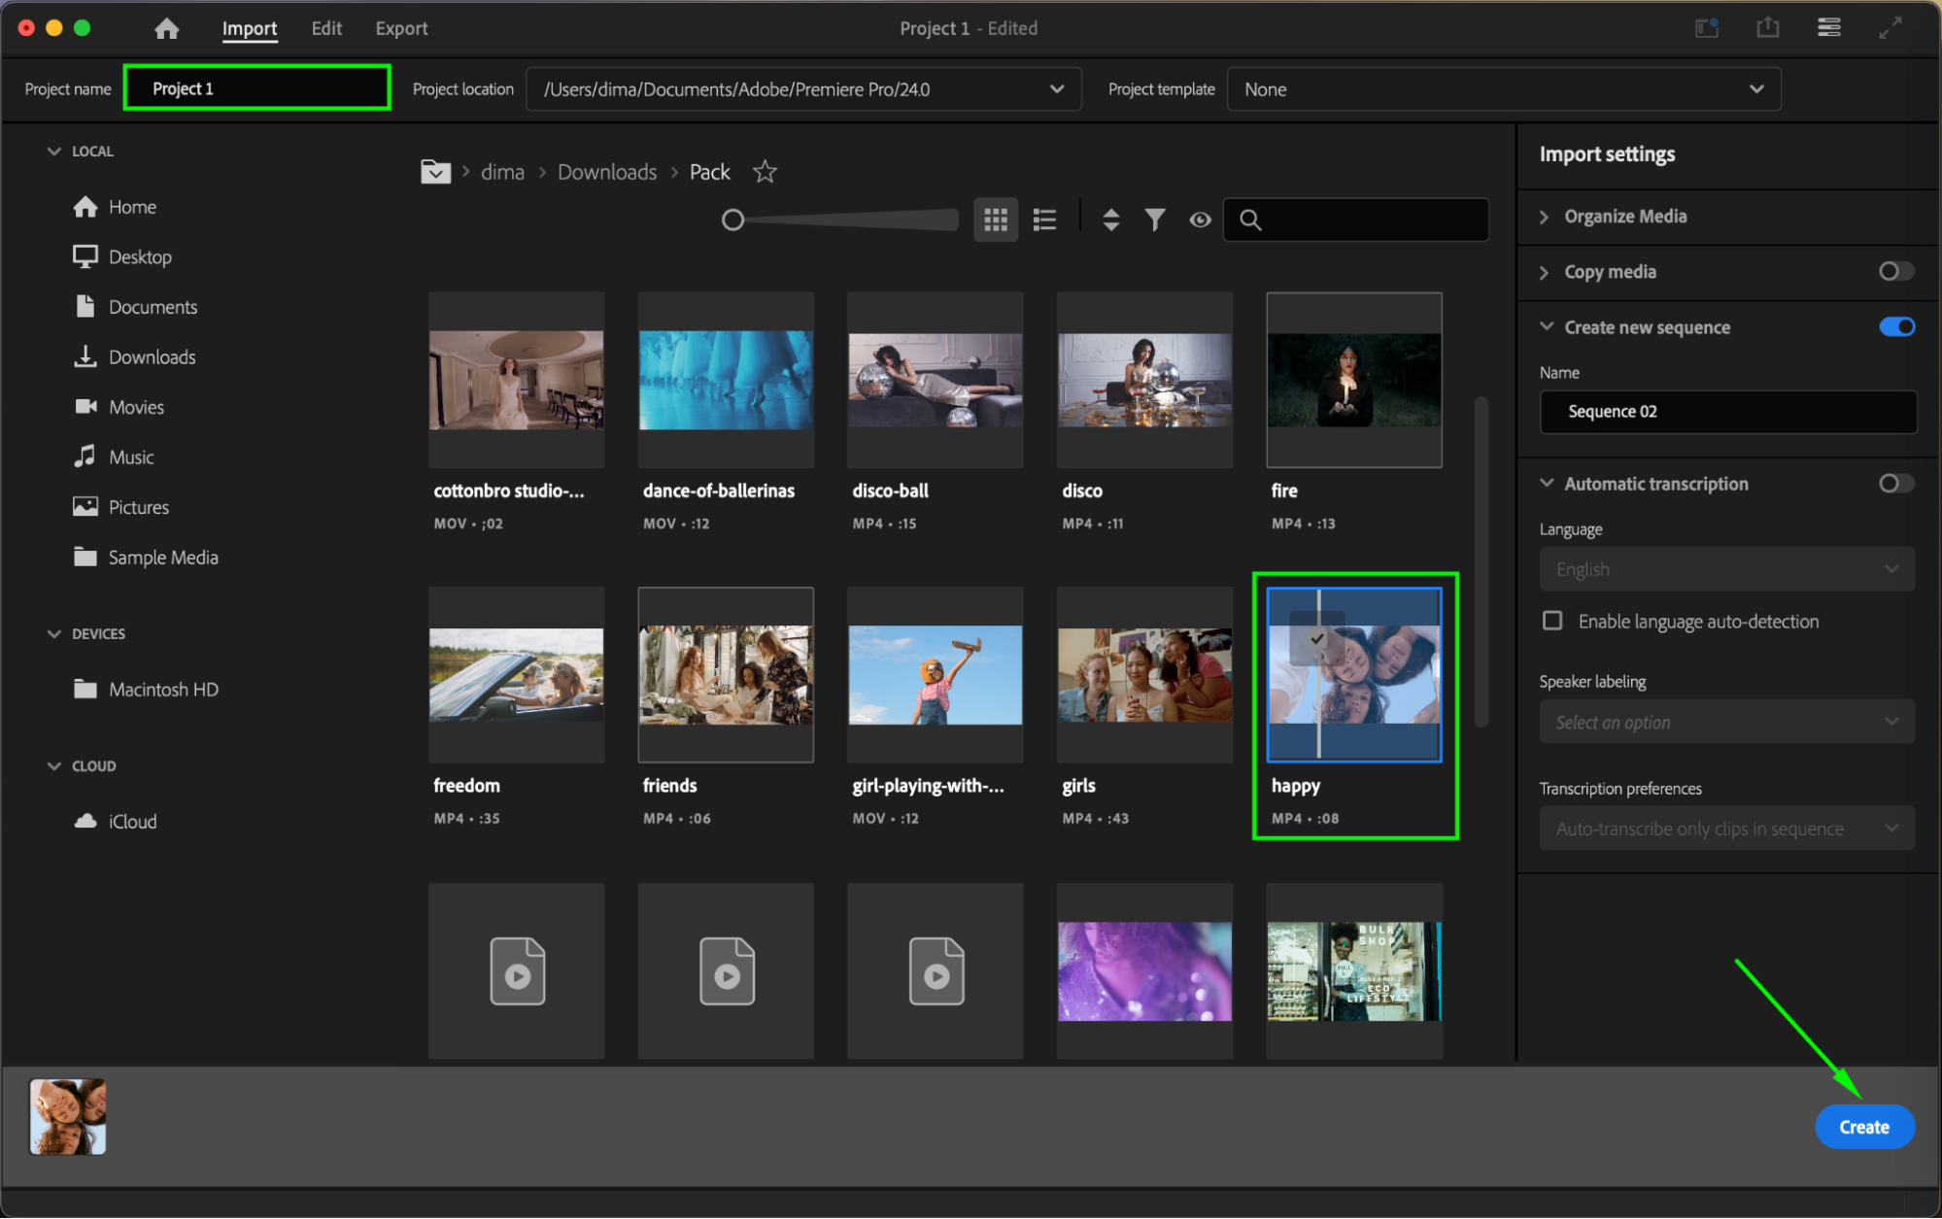Switch to grid view icon
This screenshot has height=1219, width=1942.
click(995, 220)
